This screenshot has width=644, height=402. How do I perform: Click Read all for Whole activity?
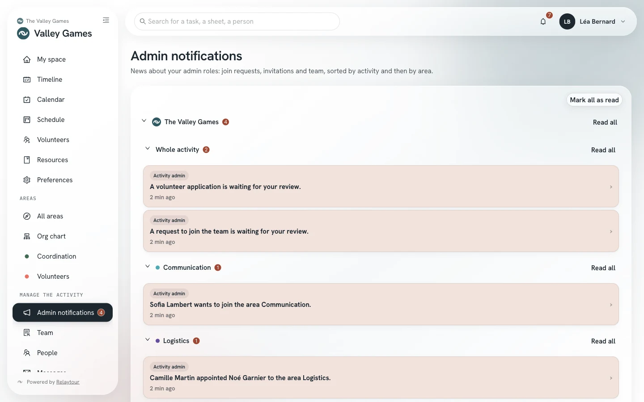coord(603,150)
